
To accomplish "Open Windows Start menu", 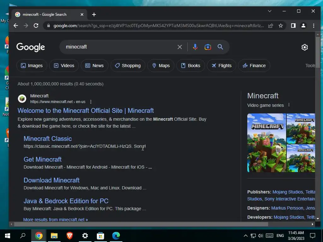I will (8, 236).
